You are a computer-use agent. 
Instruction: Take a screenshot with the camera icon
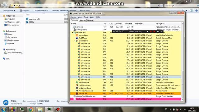[158, 31]
